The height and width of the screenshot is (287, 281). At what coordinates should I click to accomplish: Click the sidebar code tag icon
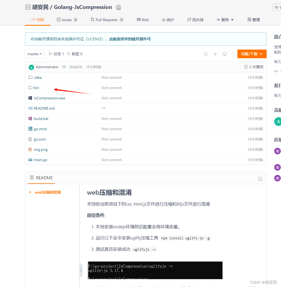tap(276, 71)
